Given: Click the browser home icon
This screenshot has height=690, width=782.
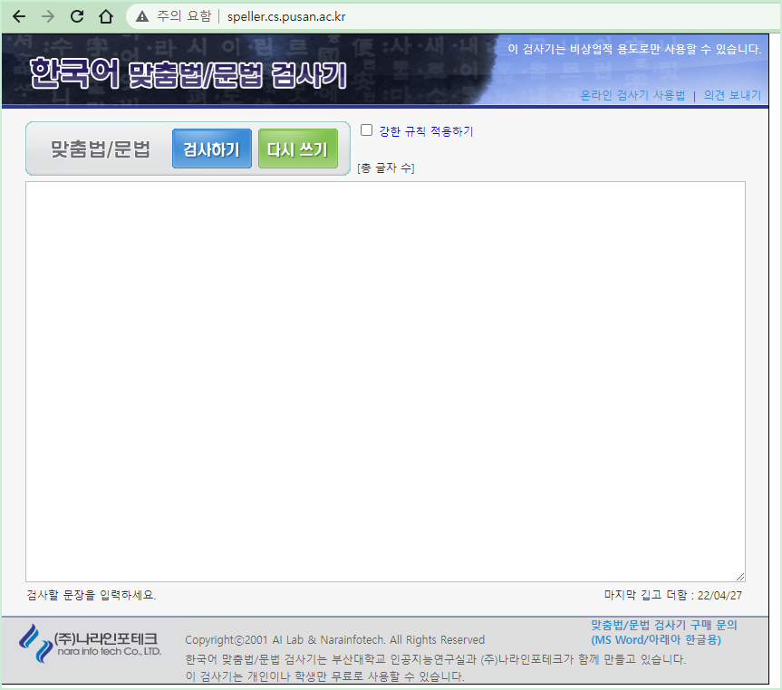Looking at the screenshot, I should pyautogui.click(x=105, y=15).
